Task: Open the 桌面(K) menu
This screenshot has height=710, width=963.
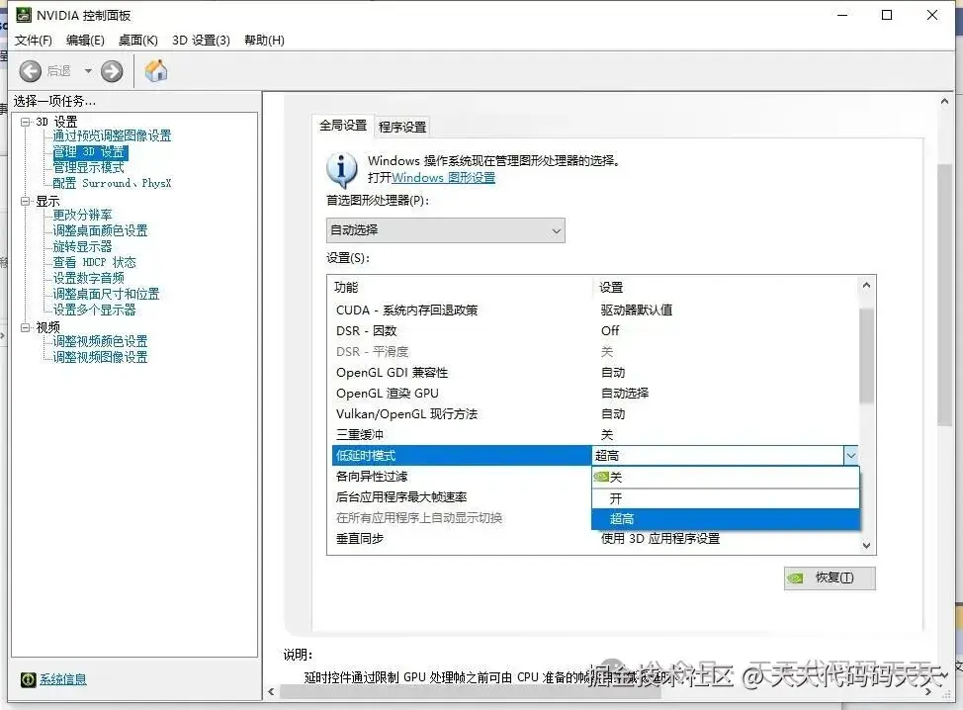Action: coord(138,40)
